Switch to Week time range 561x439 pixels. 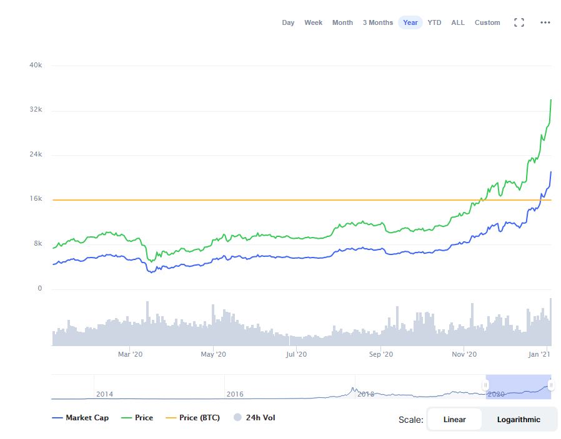313,22
